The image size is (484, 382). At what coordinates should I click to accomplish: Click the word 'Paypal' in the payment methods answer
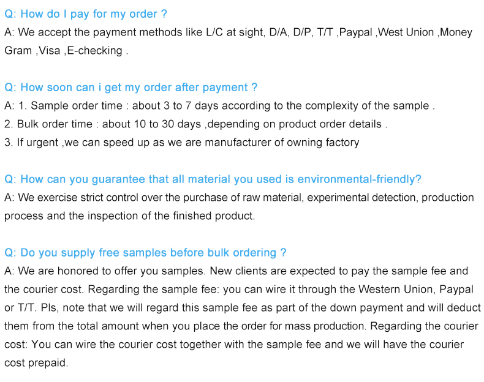click(x=355, y=32)
